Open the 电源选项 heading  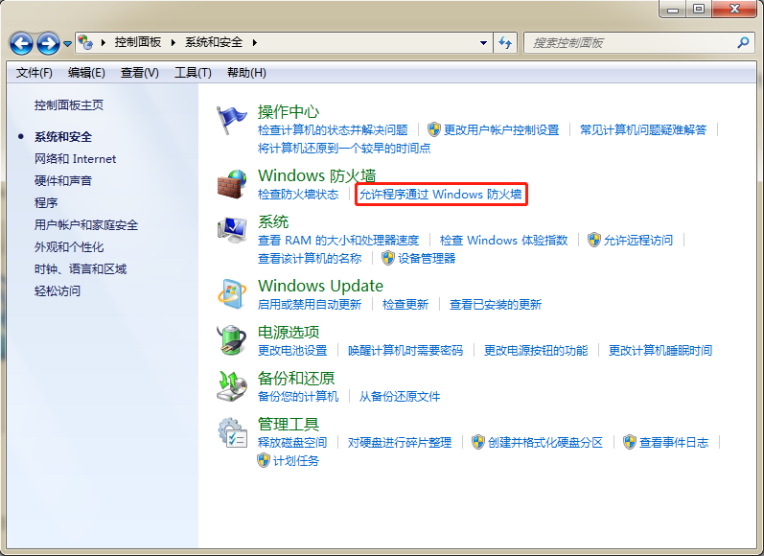coord(288,332)
